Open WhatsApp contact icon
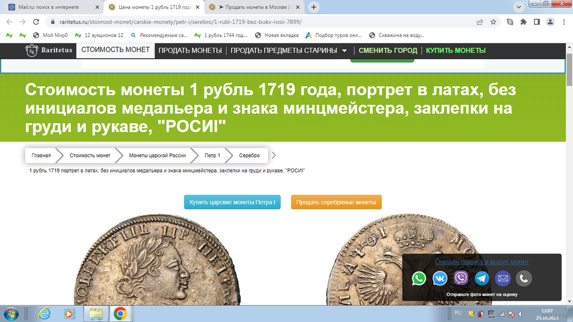Image resolution: width=573 pixels, height=322 pixels. point(419,278)
